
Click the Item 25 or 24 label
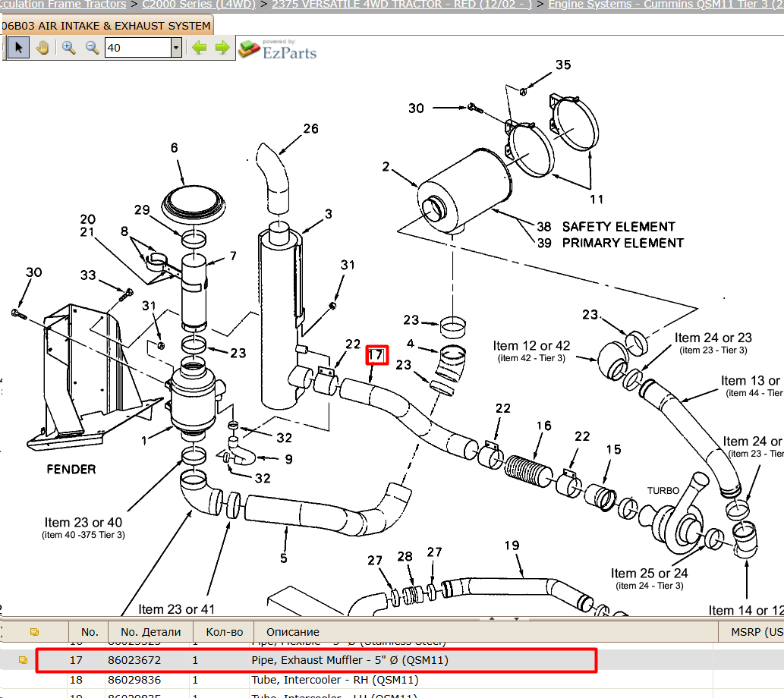(x=649, y=574)
